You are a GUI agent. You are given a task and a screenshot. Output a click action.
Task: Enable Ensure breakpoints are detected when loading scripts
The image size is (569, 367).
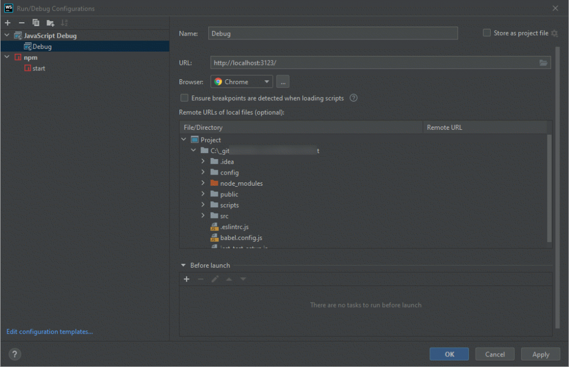184,98
